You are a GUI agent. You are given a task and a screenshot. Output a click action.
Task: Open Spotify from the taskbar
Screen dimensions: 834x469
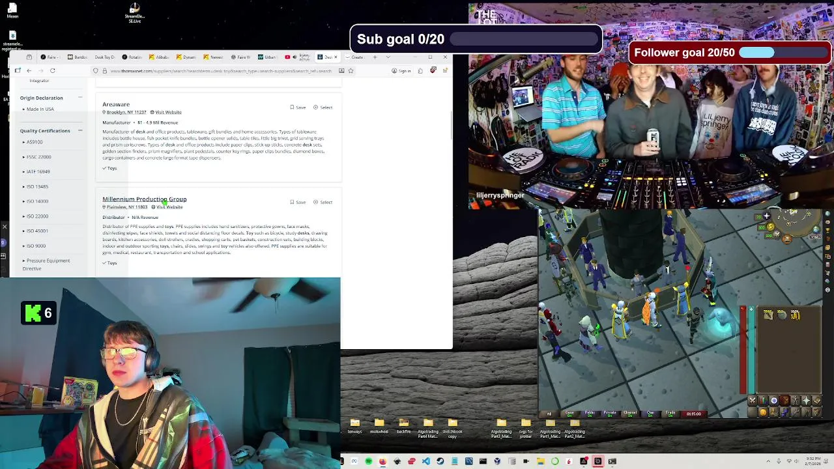tap(368, 461)
